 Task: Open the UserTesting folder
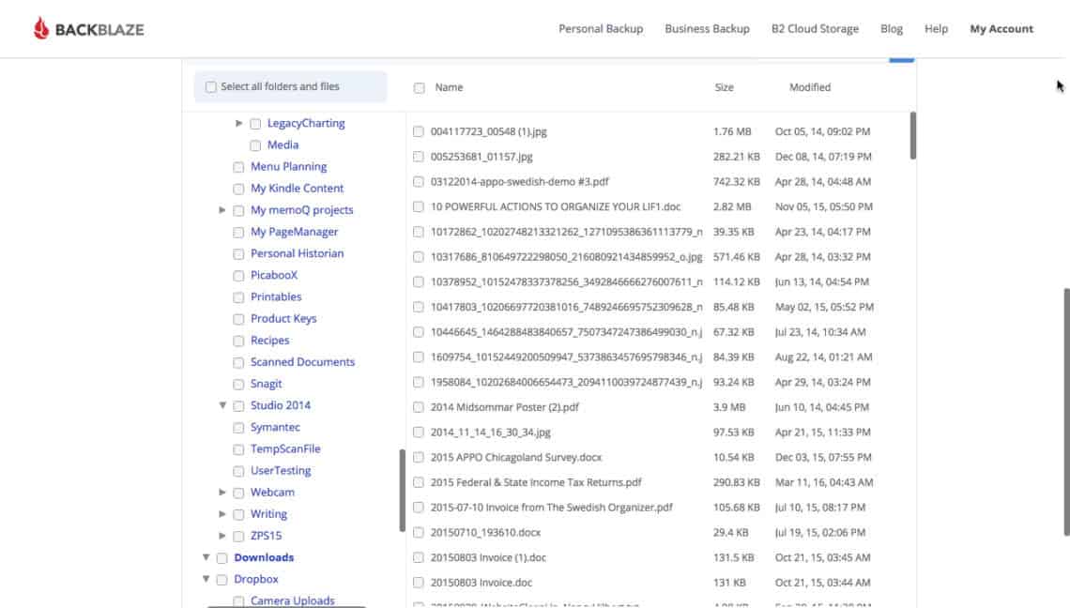click(x=281, y=471)
